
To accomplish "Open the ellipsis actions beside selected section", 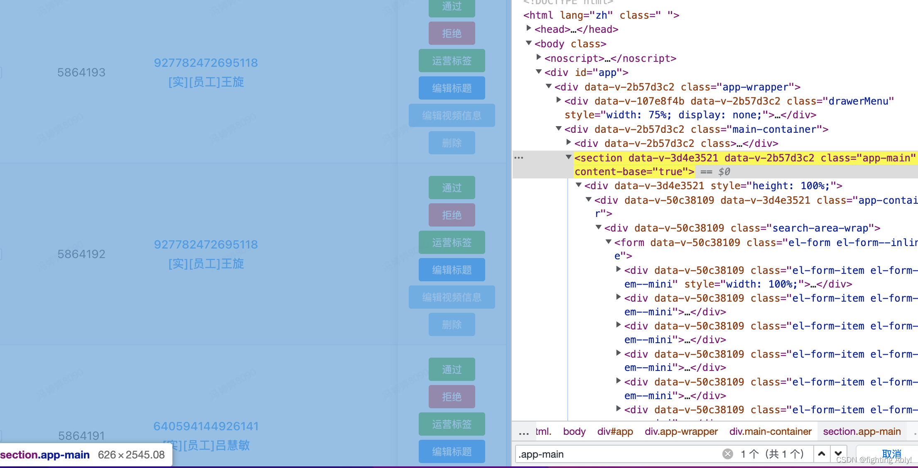I will [519, 158].
